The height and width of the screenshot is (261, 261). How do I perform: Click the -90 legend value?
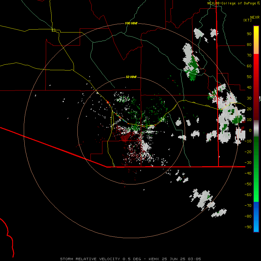point(248,227)
